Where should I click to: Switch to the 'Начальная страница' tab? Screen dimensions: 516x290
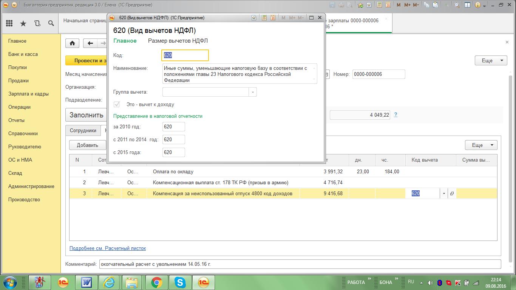point(85,20)
